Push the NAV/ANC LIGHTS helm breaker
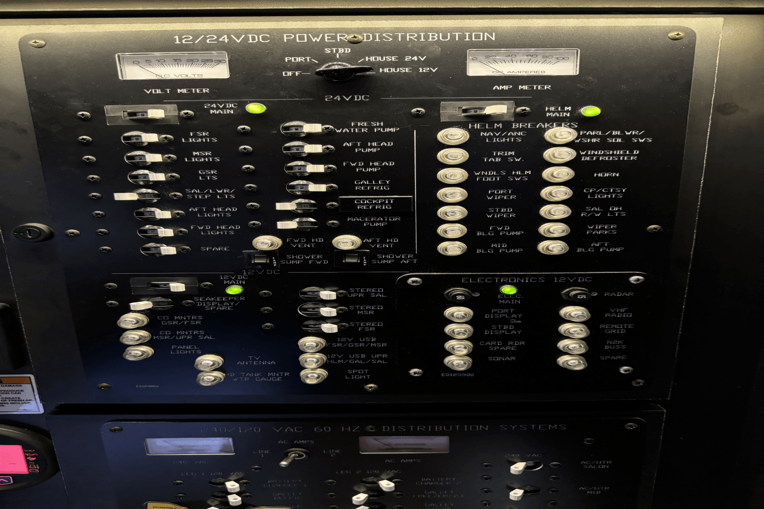Viewport: 764px width, 509px height. coord(453,136)
